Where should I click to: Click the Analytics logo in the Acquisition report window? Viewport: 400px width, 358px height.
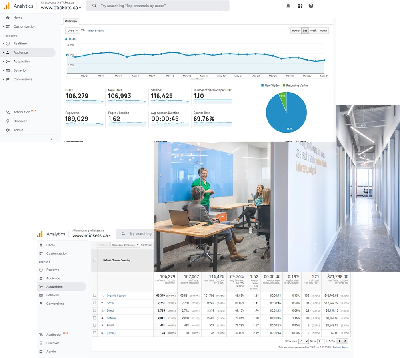coord(40,234)
